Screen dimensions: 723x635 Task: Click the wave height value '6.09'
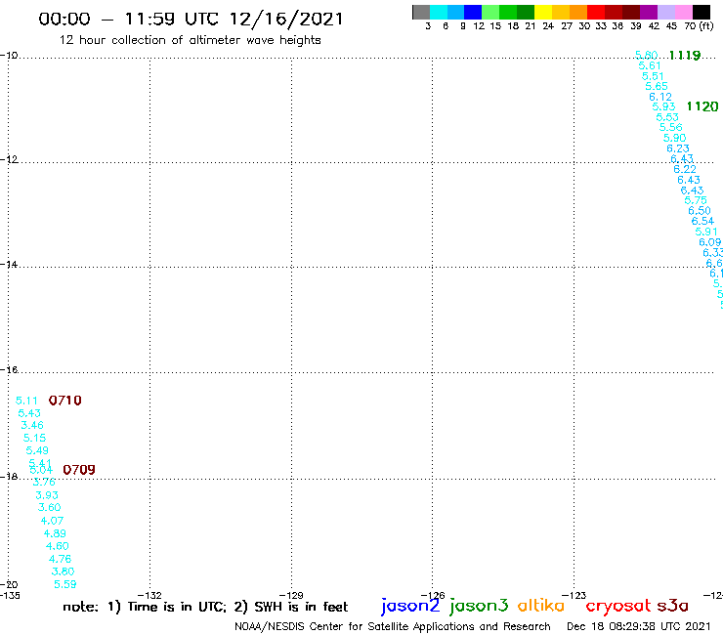[710, 242]
